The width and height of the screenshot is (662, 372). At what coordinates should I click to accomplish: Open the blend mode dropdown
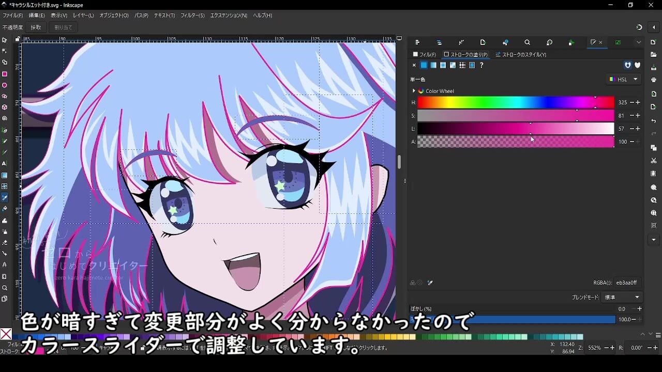click(x=621, y=298)
